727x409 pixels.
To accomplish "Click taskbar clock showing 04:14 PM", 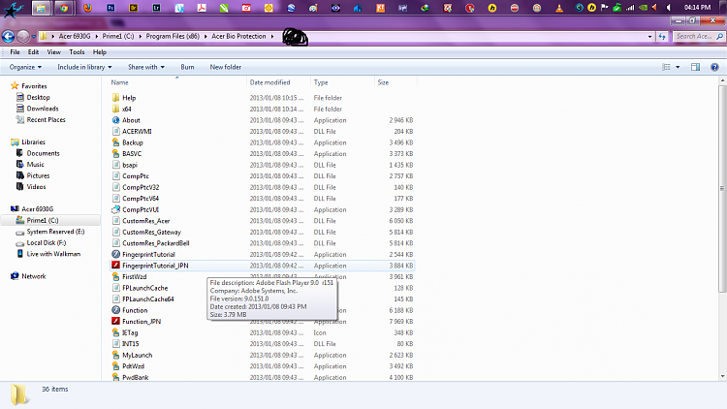I will [x=697, y=8].
